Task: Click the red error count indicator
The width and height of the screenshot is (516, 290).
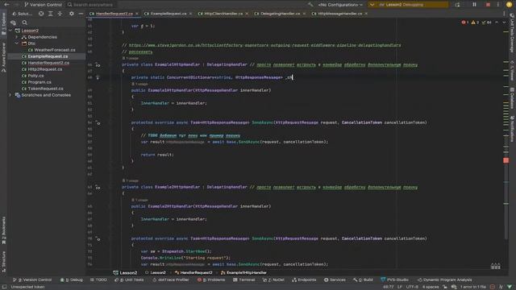Action: coord(465,23)
